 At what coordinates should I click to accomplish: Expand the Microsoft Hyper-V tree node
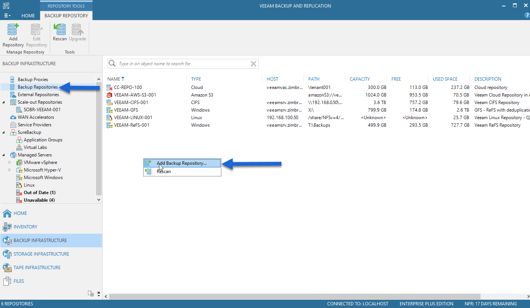pos(10,170)
